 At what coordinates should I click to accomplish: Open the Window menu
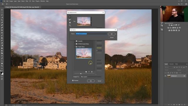coord(43,1)
